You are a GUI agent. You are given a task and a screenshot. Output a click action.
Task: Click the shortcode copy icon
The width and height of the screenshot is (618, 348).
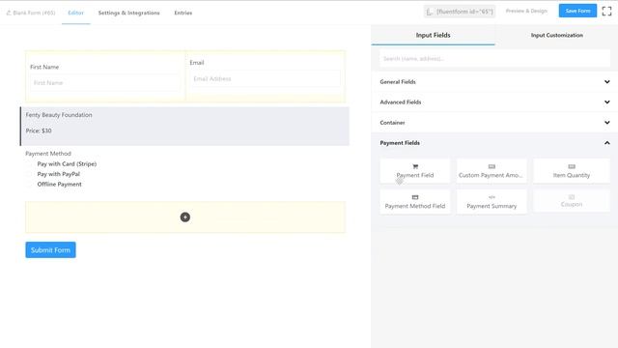click(430, 12)
